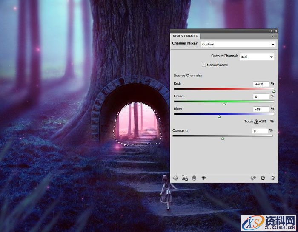Open the Output Channel dropdown

click(257, 57)
